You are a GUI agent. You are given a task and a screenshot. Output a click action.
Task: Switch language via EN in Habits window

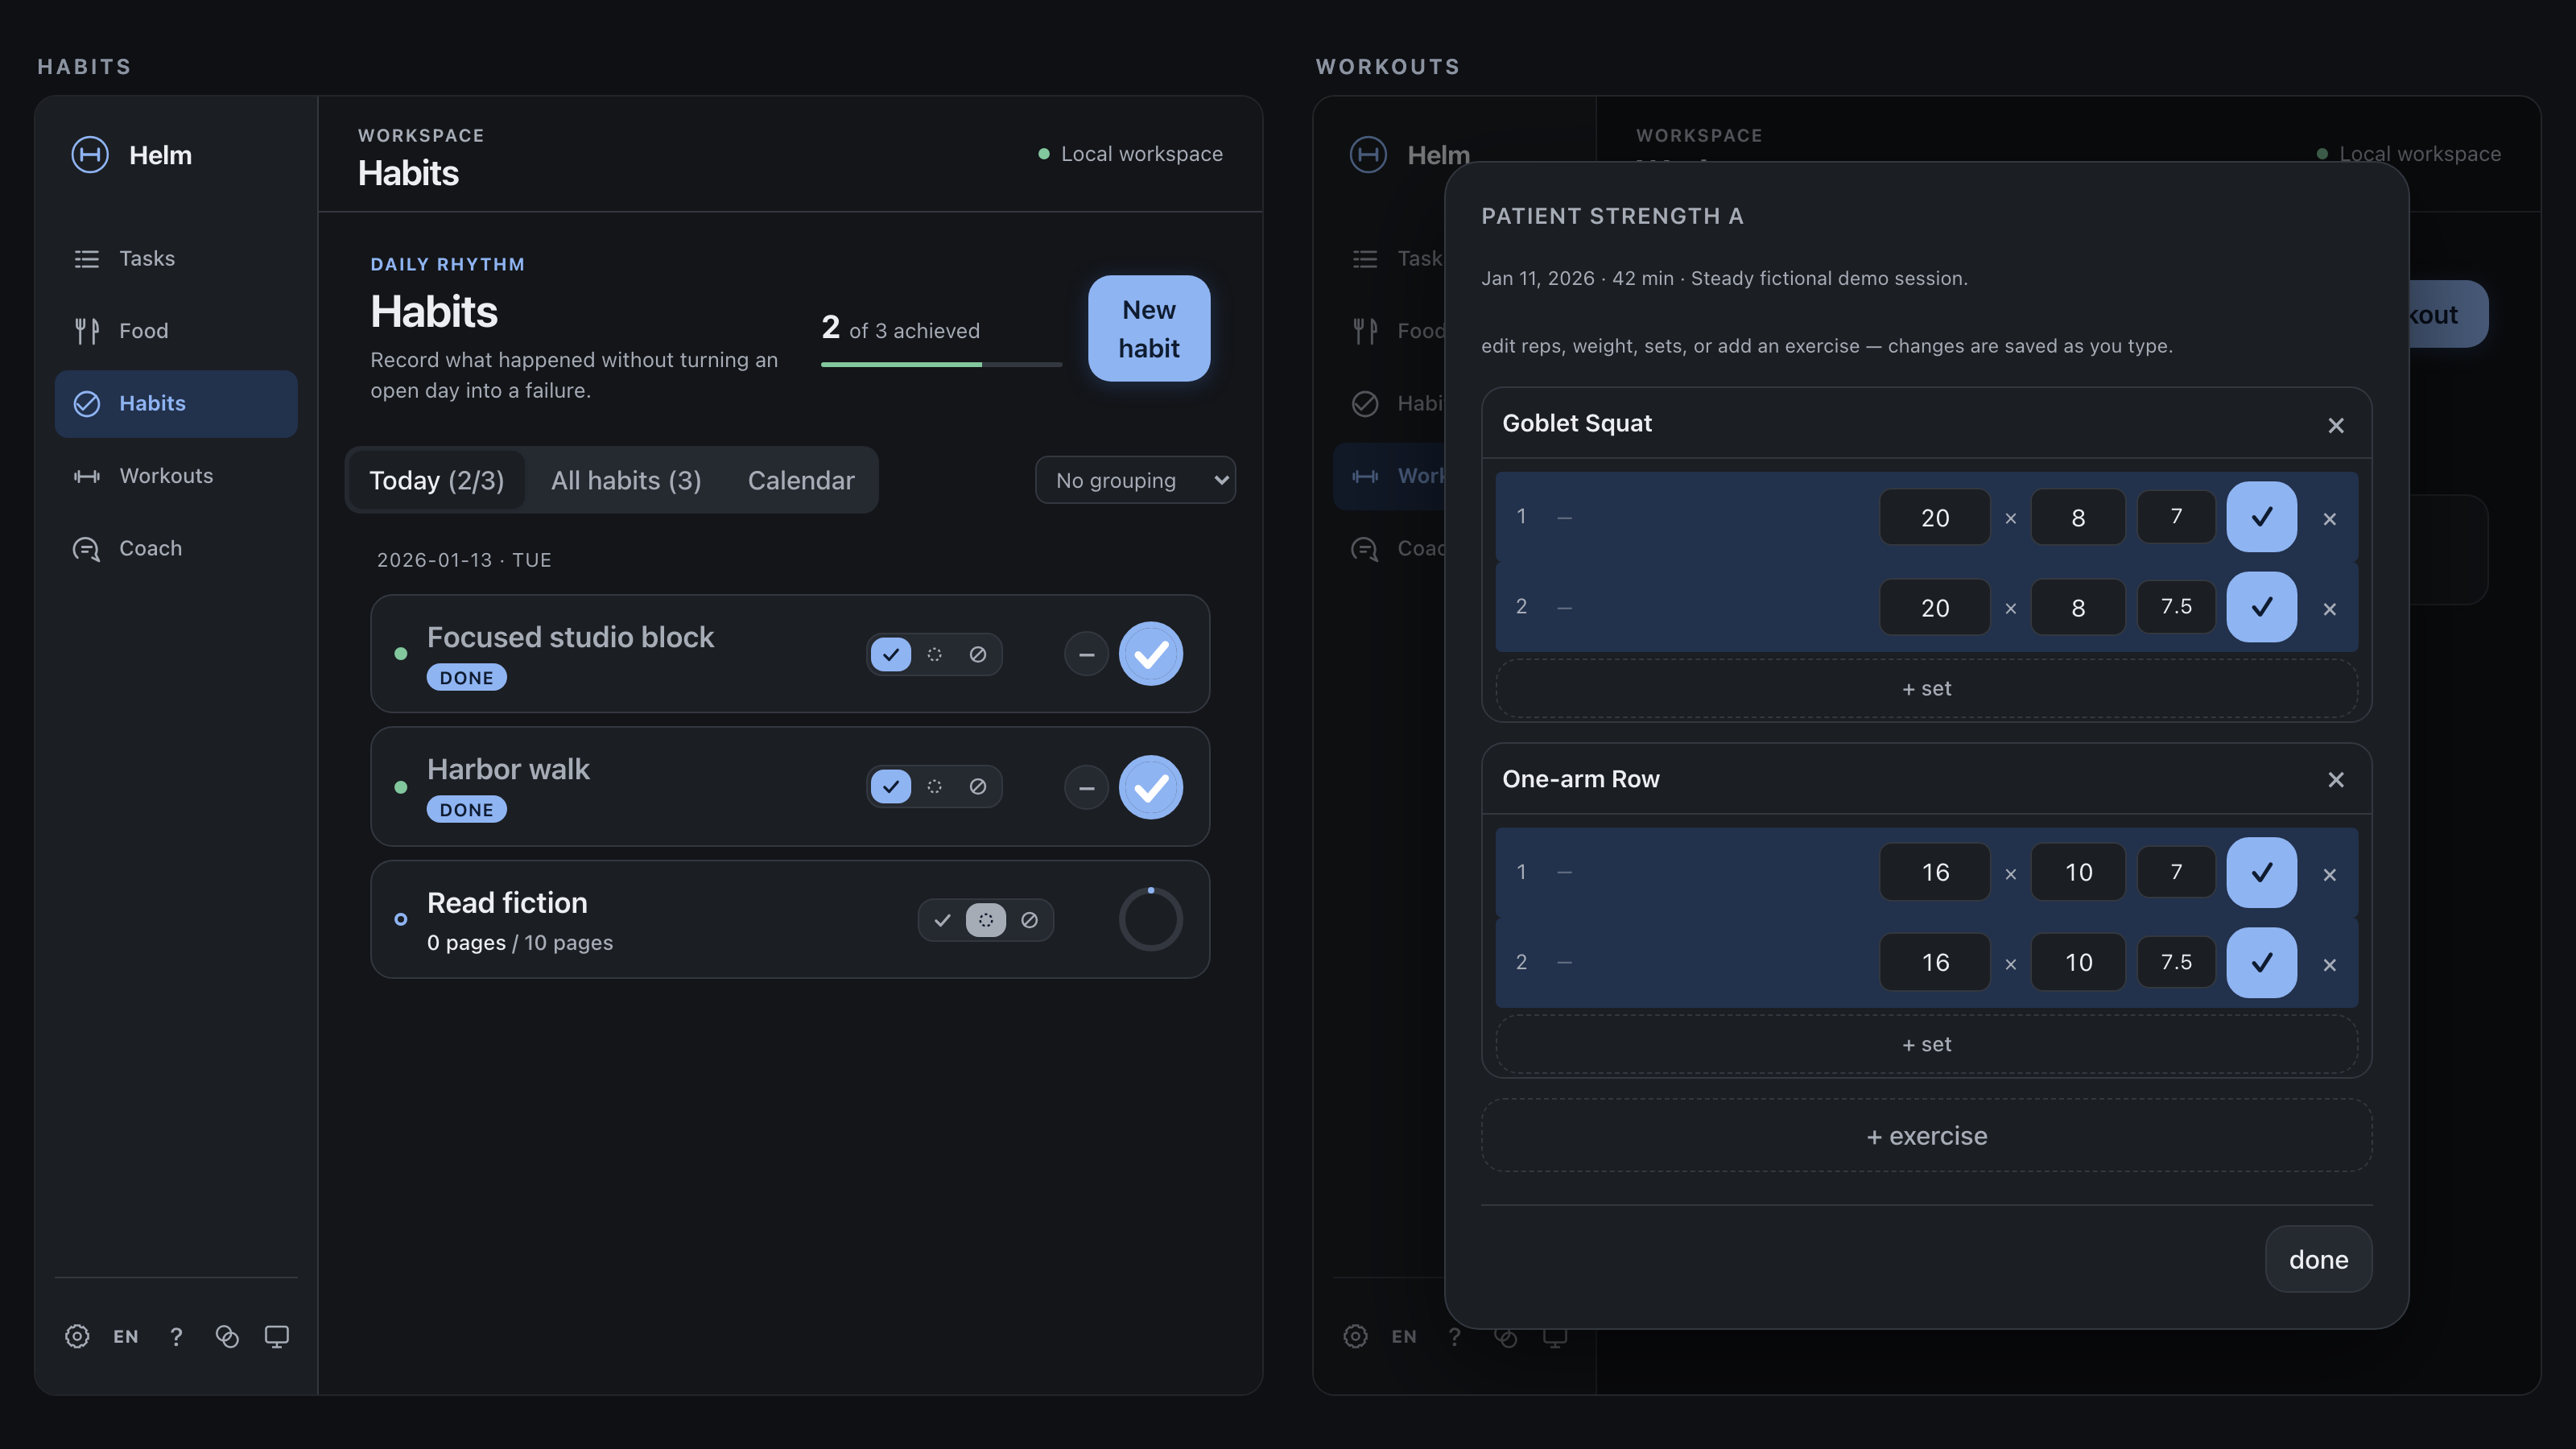point(126,1336)
